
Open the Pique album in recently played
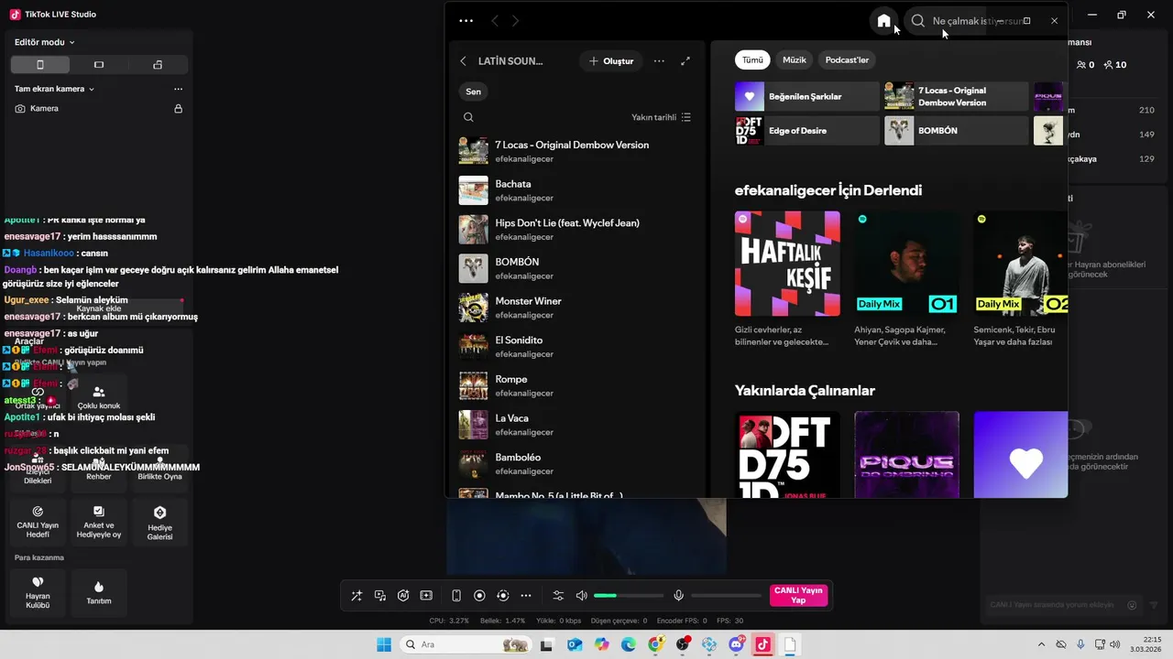click(906, 454)
